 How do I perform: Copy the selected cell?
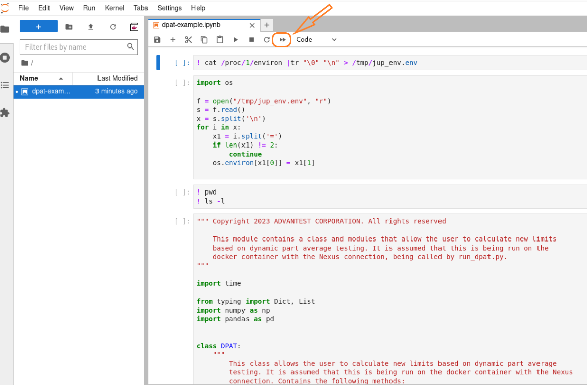tap(204, 40)
